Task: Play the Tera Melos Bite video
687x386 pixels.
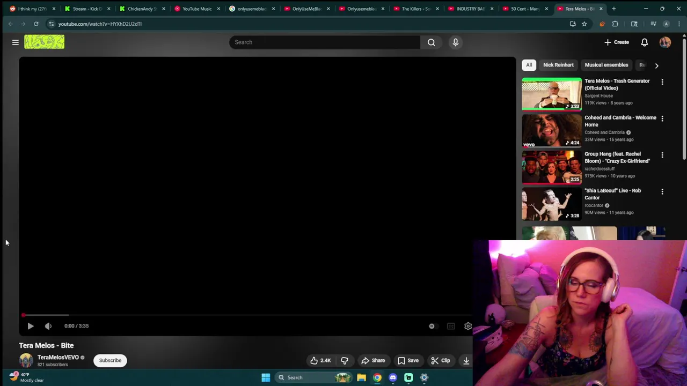Action: [31, 326]
